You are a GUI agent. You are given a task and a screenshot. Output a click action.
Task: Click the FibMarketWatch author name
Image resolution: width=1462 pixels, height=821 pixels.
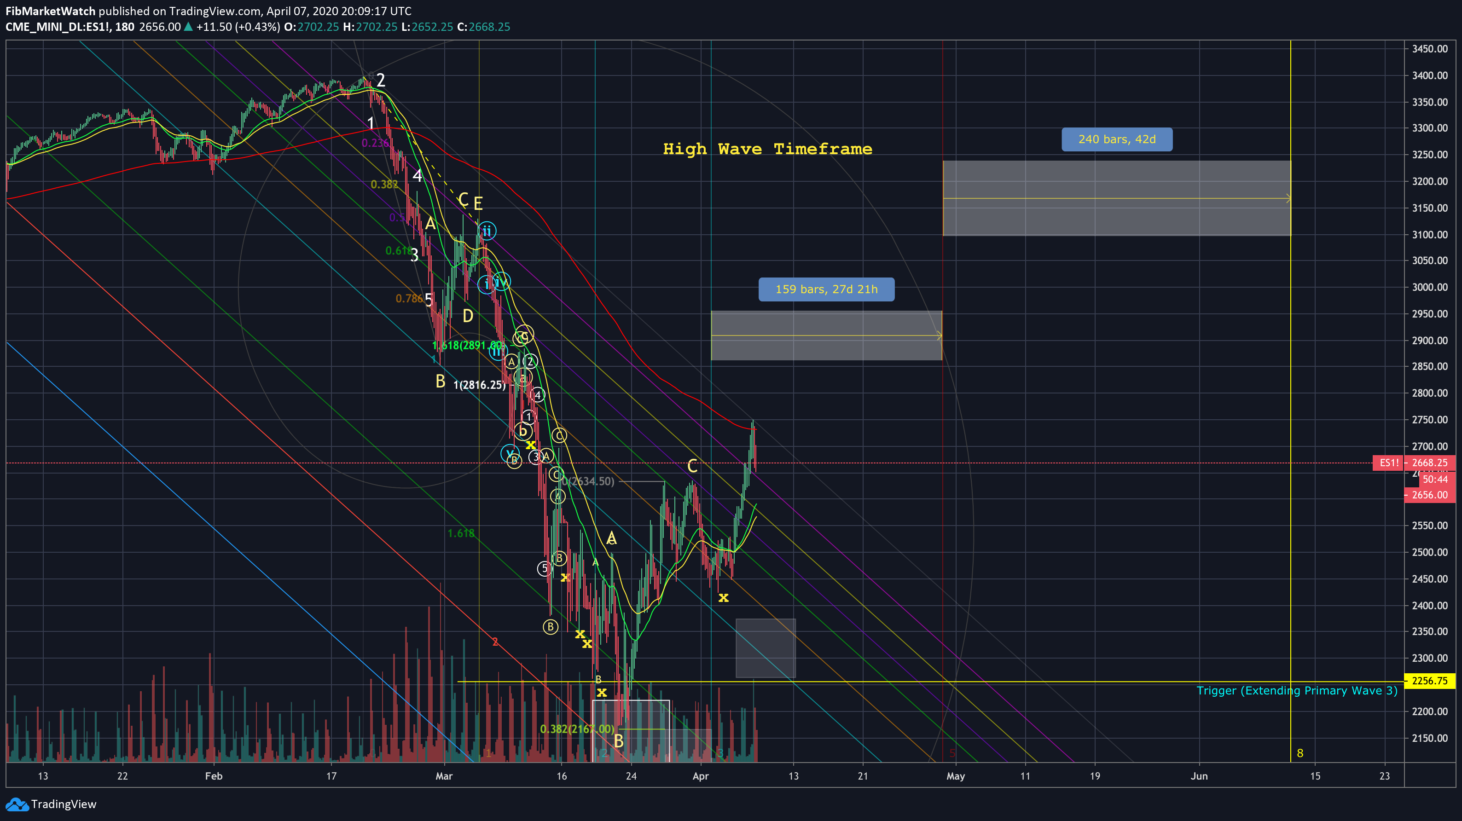(x=51, y=11)
